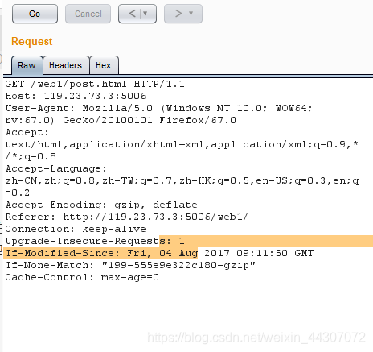Click the Request section heading
This screenshot has height=352, width=373.
32,42
